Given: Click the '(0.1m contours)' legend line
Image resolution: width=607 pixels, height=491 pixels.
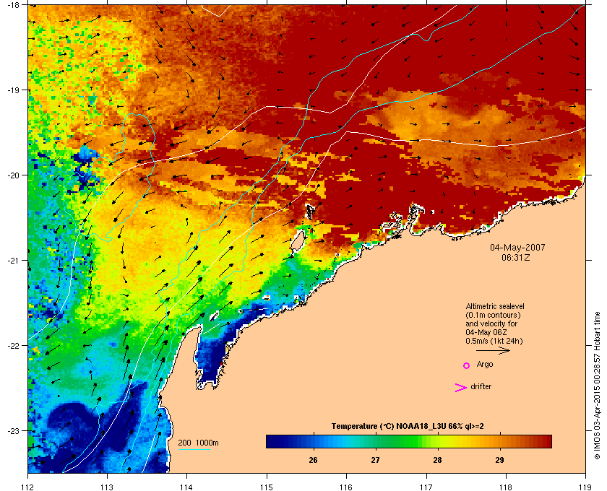Looking at the screenshot, I should 493,315.
